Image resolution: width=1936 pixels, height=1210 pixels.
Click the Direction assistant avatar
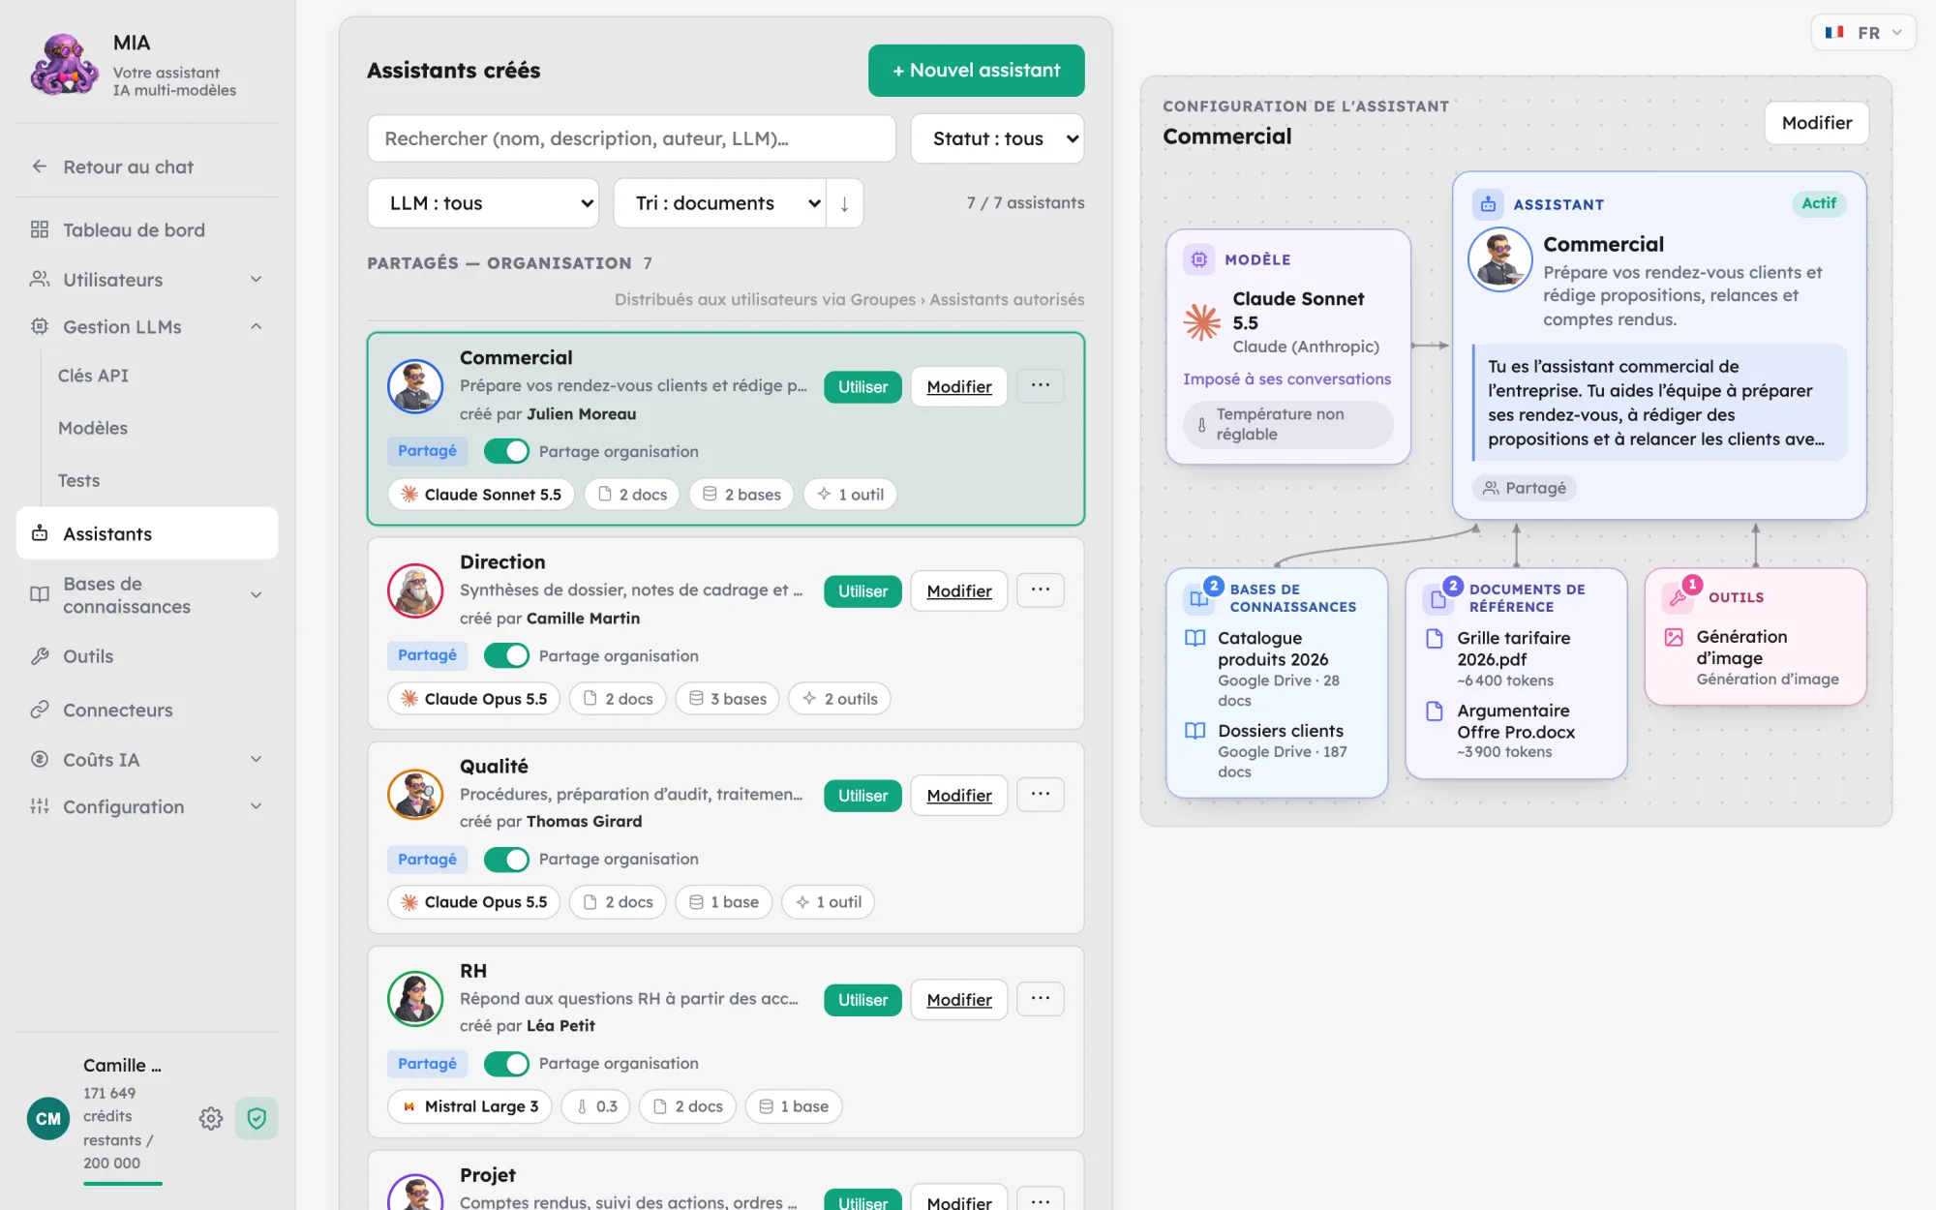pos(415,590)
